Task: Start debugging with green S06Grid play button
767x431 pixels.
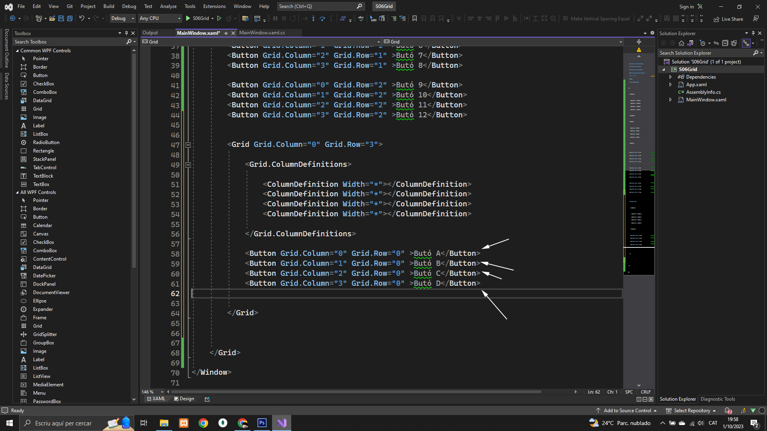Action: pyautogui.click(x=188, y=18)
